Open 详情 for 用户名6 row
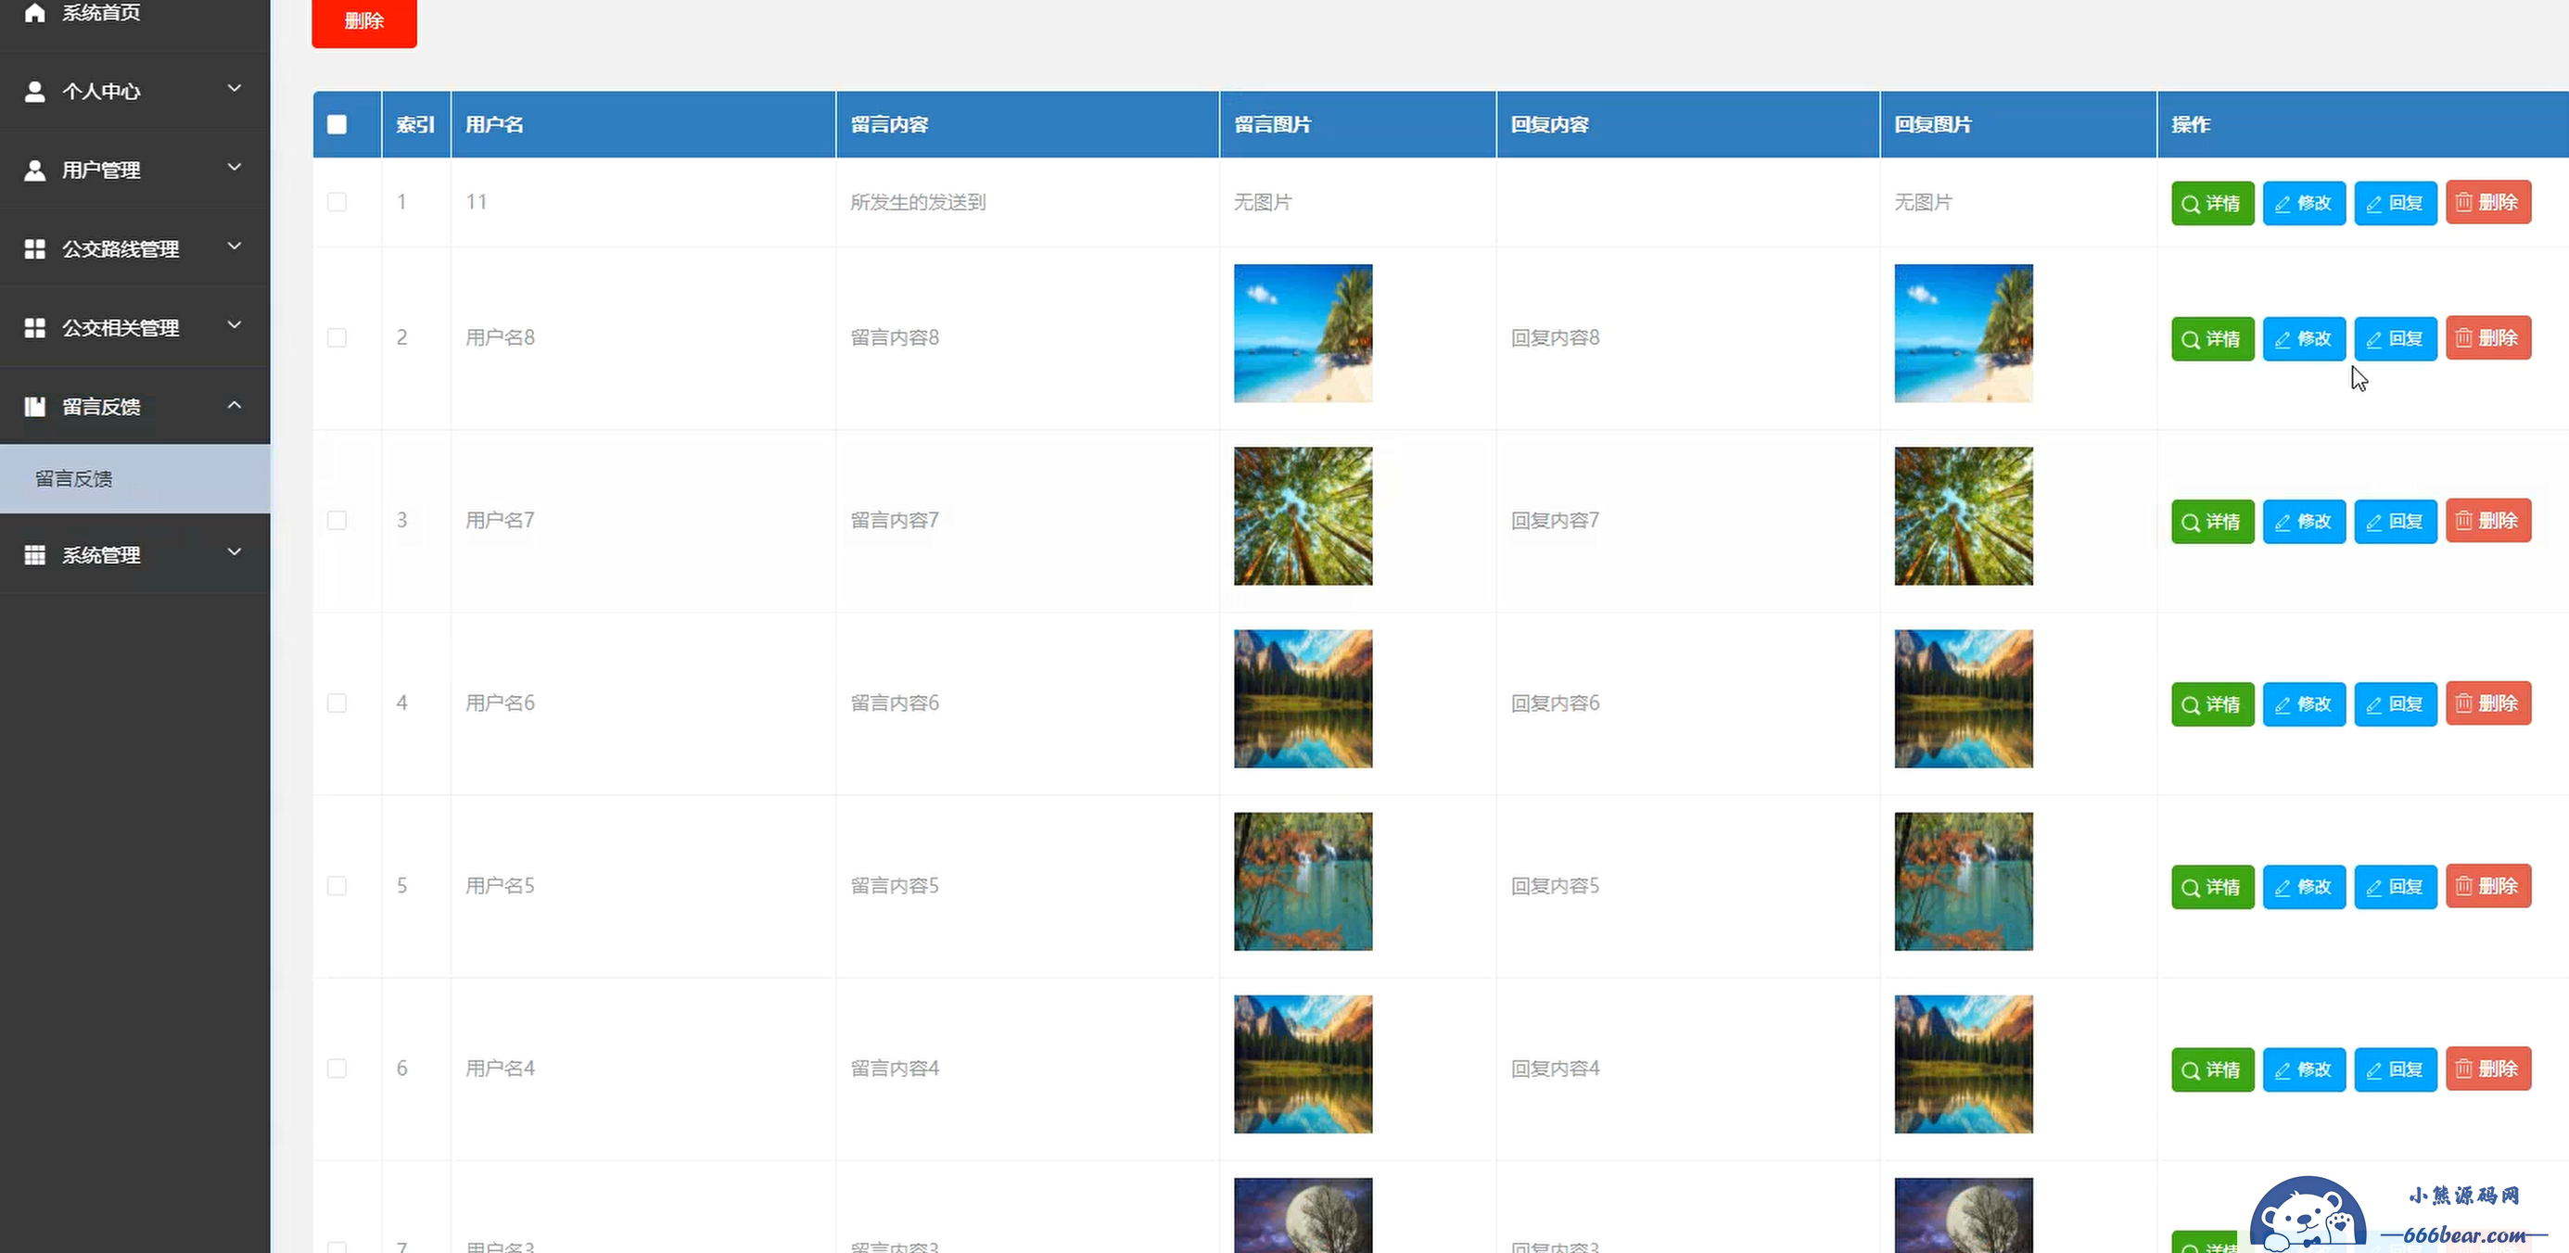This screenshot has height=1253, width=2569. (2212, 703)
